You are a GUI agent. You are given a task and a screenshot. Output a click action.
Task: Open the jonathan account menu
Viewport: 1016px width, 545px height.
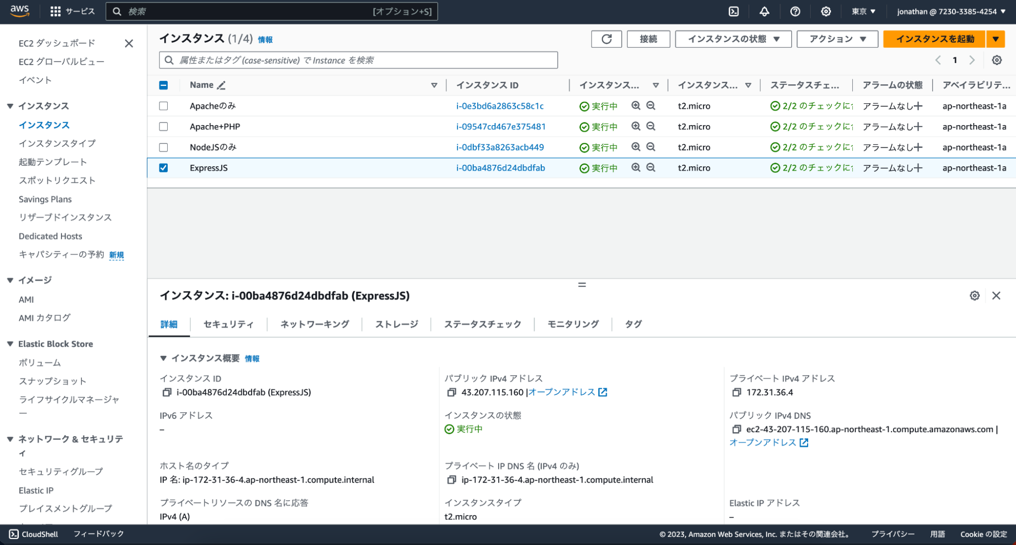click(x=951, y=12)
